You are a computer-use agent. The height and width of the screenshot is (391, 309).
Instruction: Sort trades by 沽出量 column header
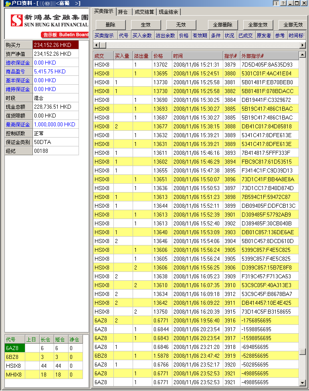pos(142,56)
